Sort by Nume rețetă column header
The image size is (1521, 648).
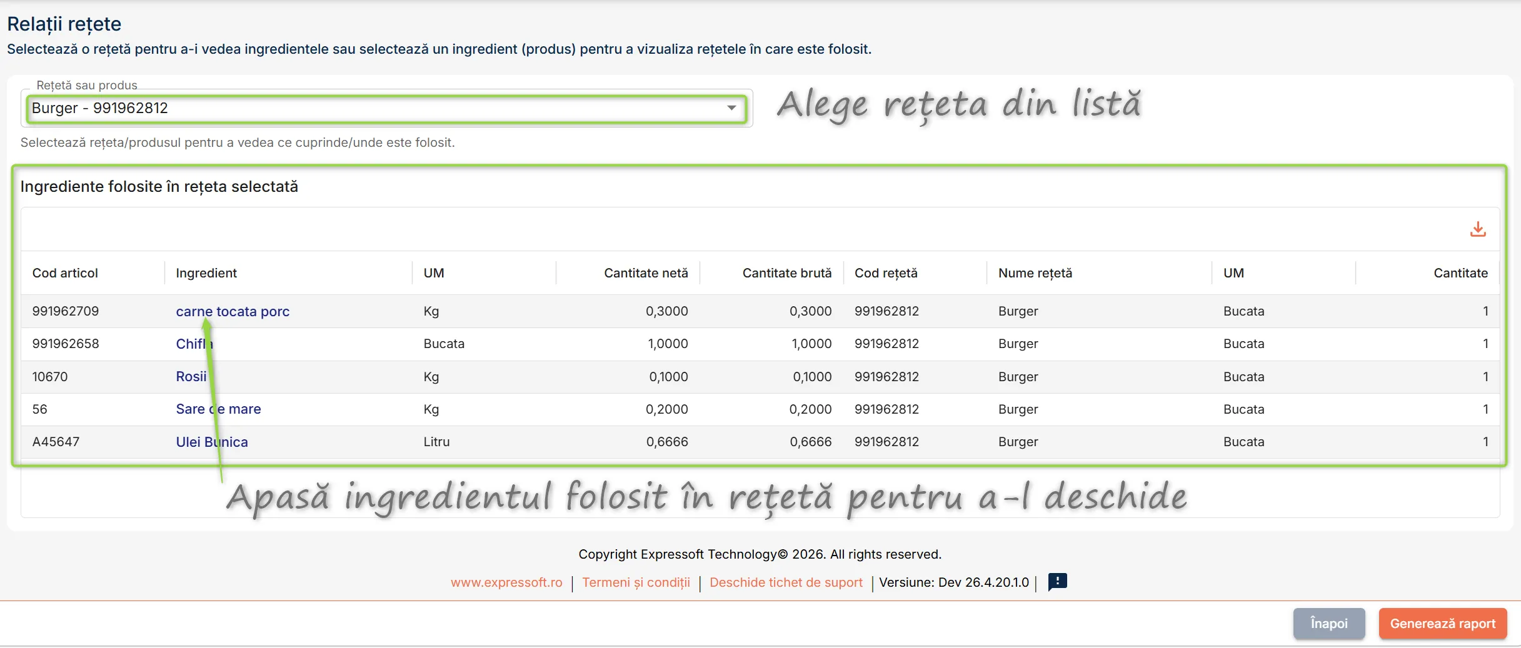point(1035,273)
